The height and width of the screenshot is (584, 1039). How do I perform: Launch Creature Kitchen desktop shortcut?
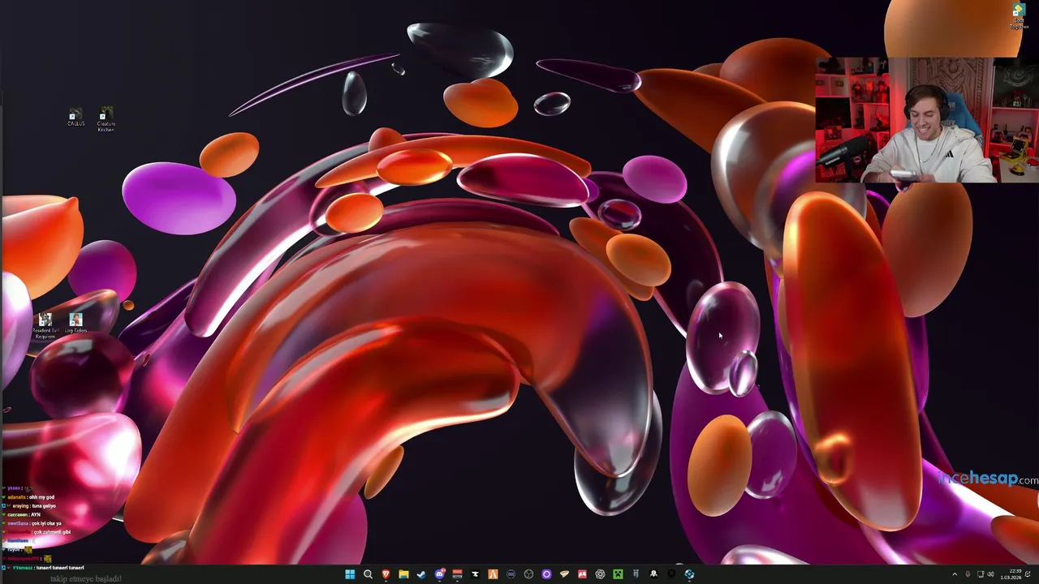tap(106, 119)
